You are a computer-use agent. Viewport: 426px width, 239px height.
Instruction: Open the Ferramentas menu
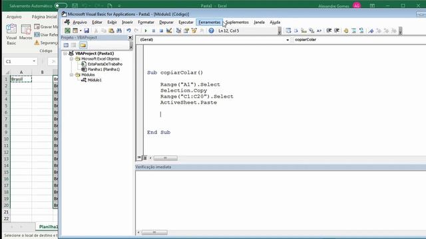click(x=209, y=22)
